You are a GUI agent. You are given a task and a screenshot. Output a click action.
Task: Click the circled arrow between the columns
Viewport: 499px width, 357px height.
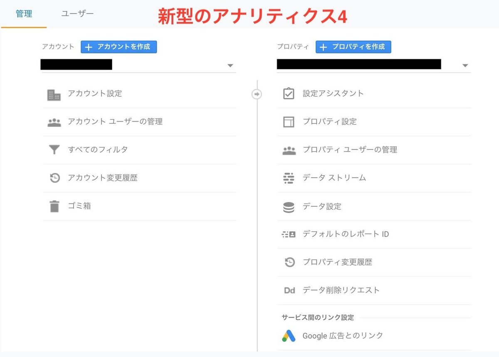click(x=257, y=95)
